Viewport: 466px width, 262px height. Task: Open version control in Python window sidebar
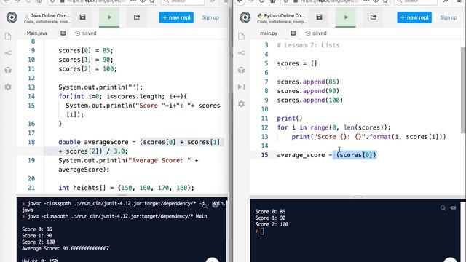[241, 53]
